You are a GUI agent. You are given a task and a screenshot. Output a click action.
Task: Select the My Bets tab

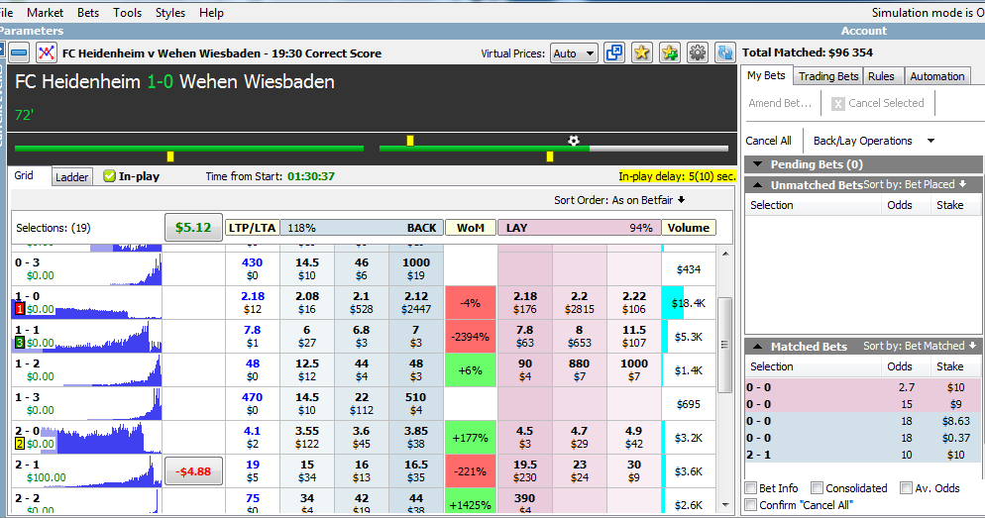coord(766,75)
